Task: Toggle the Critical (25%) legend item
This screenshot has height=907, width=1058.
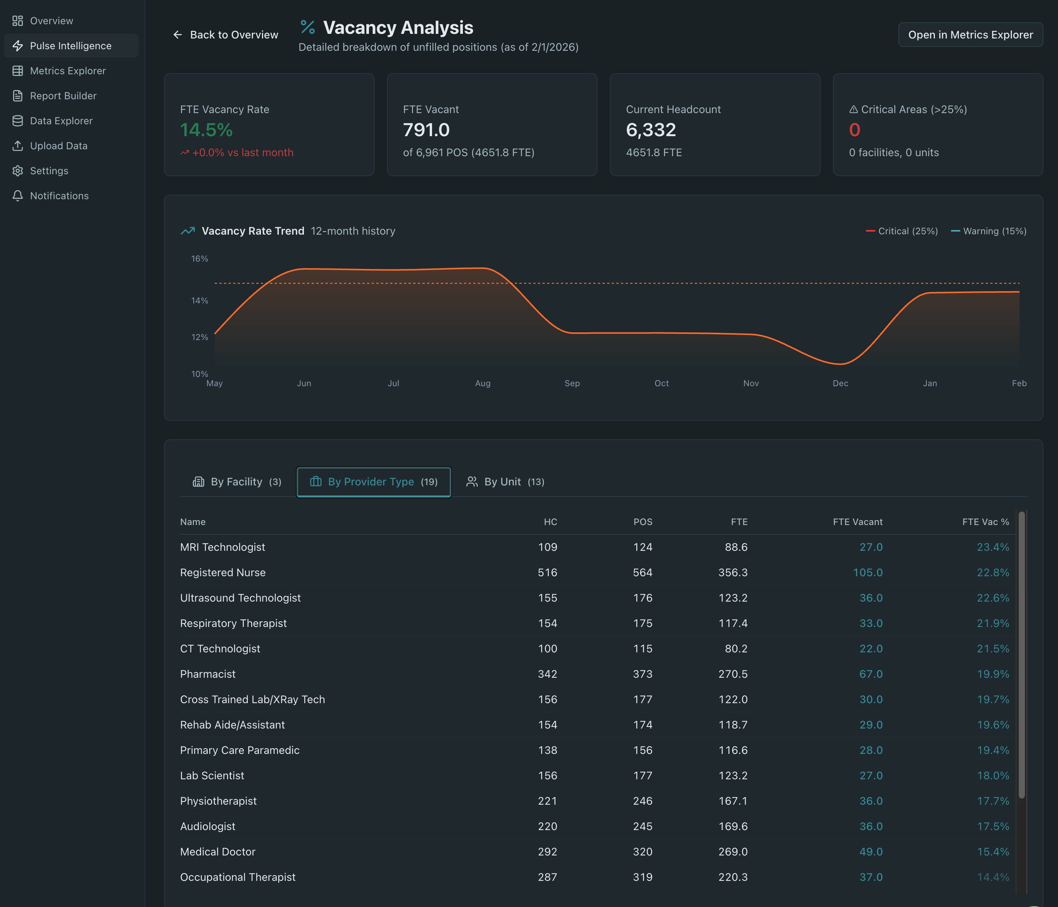Action: (902, 231)
